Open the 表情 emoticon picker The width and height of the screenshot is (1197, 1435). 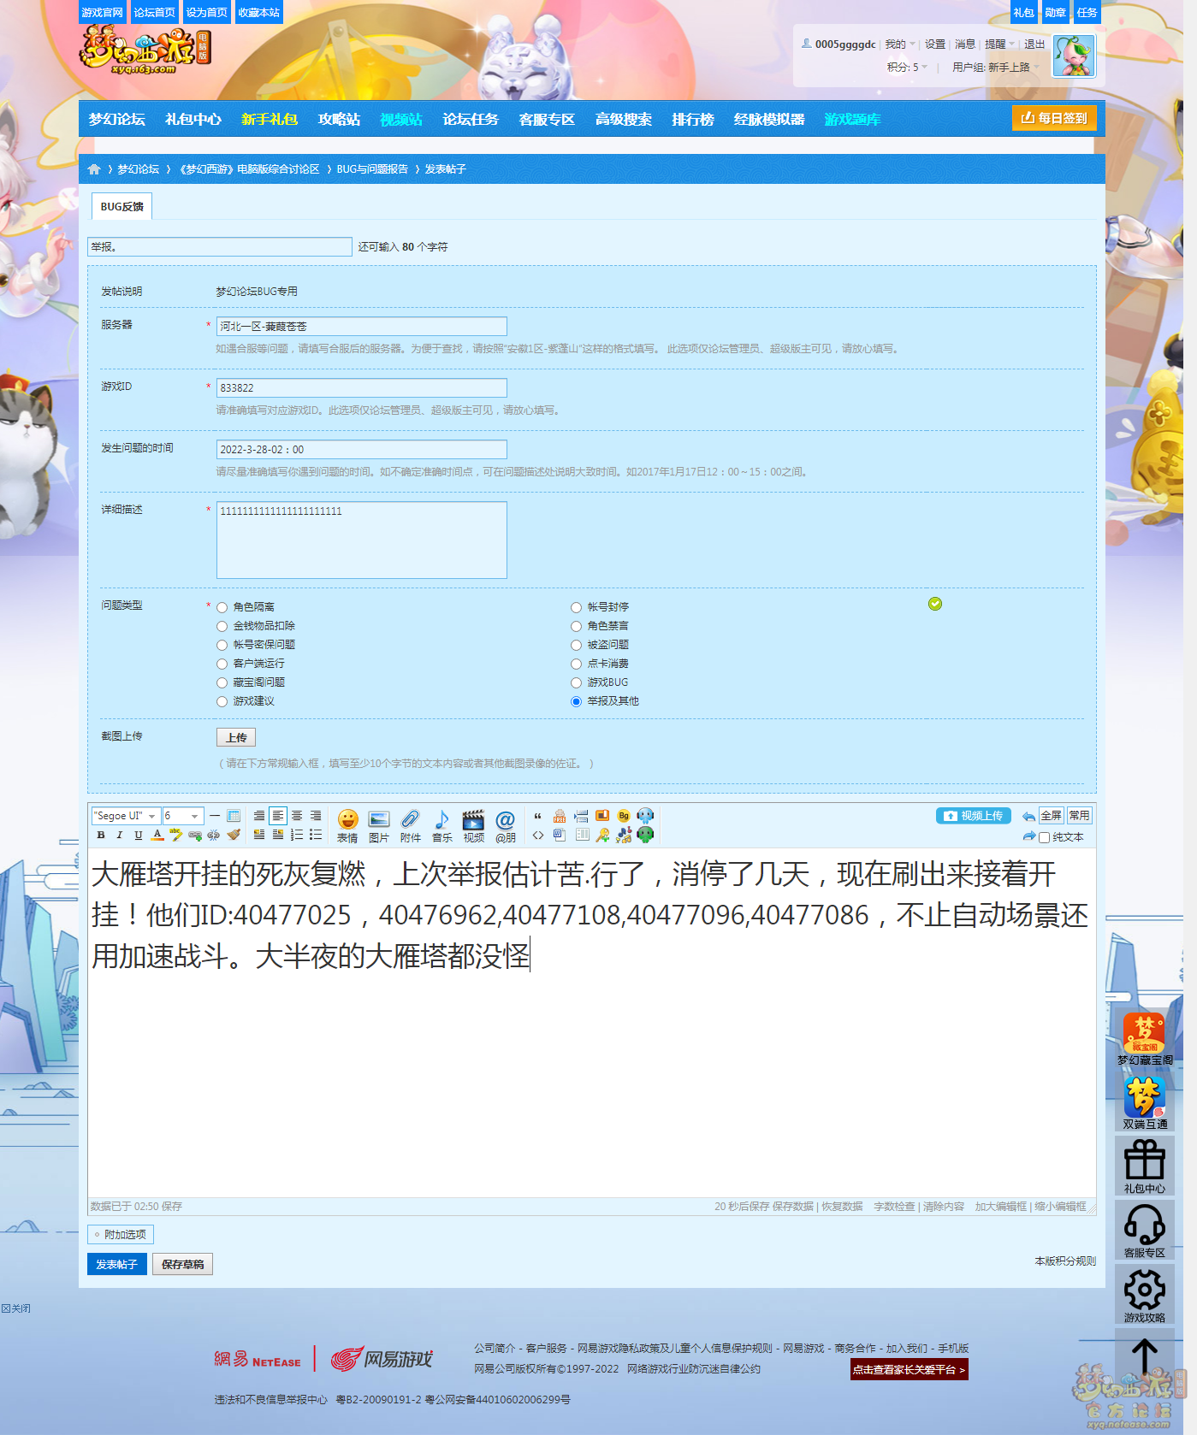pos(347,826)
